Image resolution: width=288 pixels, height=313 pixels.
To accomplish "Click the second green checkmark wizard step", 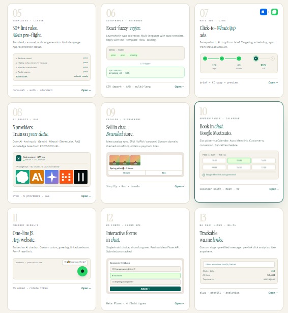I will [222, 59].
